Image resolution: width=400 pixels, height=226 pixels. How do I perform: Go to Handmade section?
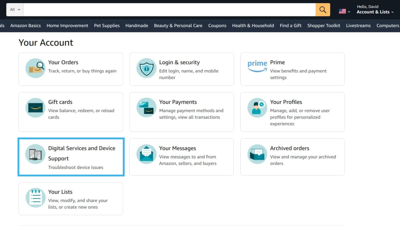pos(137,26)
